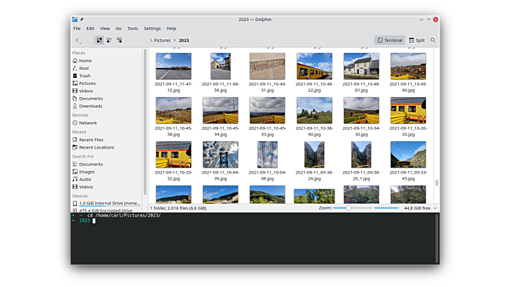
Task: Open Downloads in the Places panel
Action: click(x=90, y=106)
